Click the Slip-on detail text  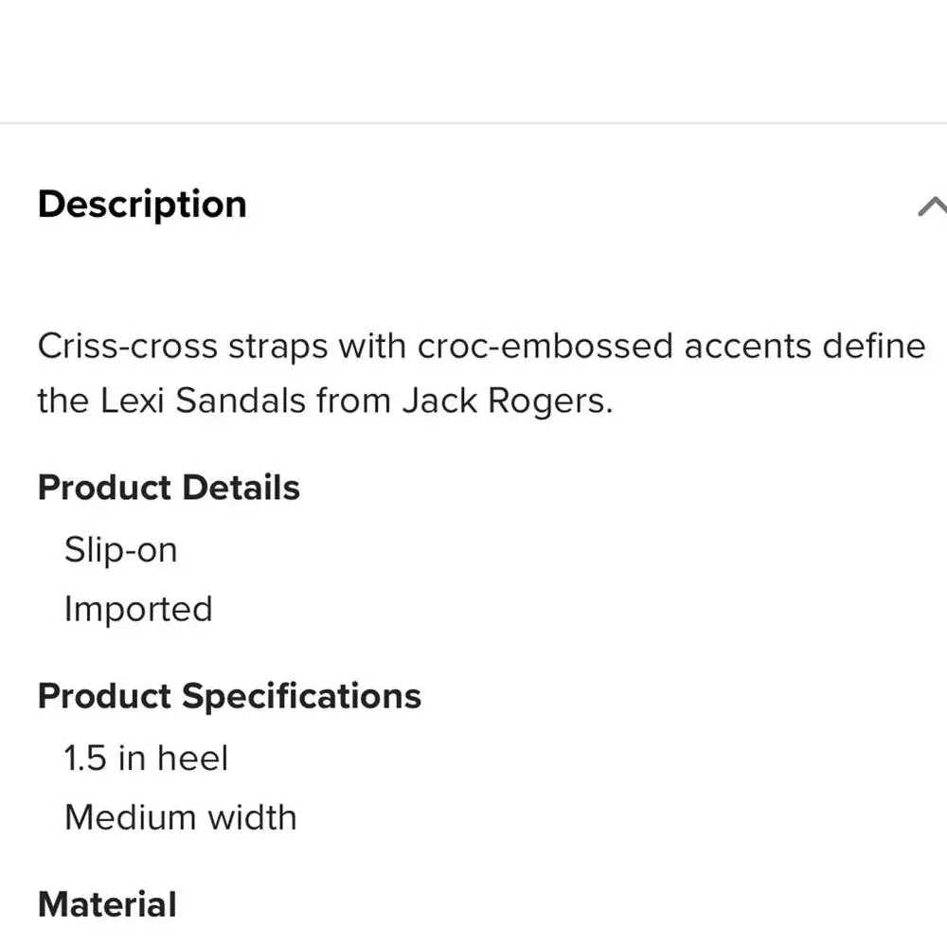point(120,550)
